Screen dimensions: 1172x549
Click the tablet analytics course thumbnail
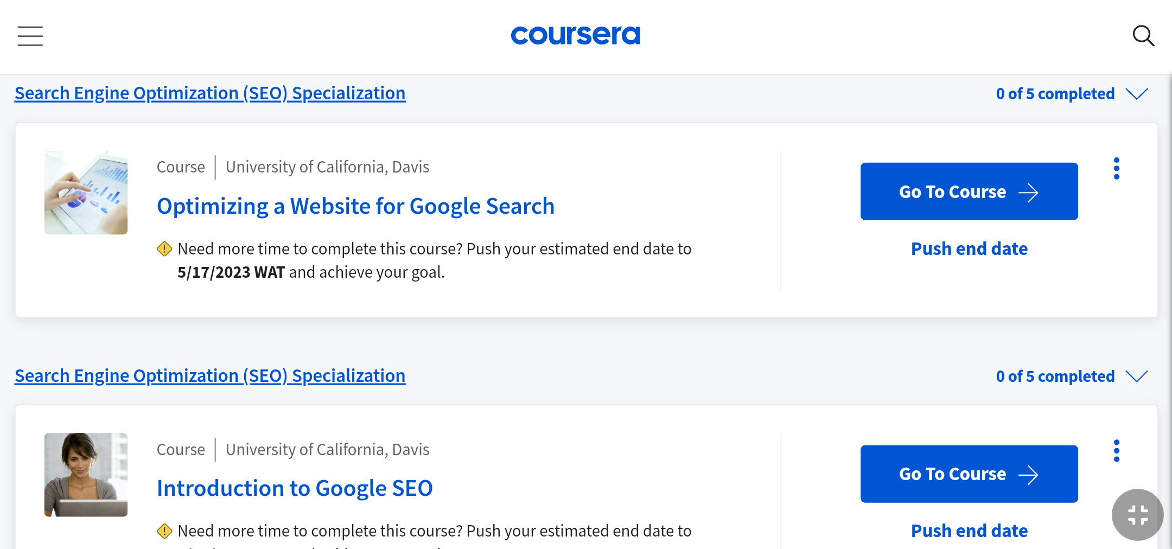click(86, 193)
